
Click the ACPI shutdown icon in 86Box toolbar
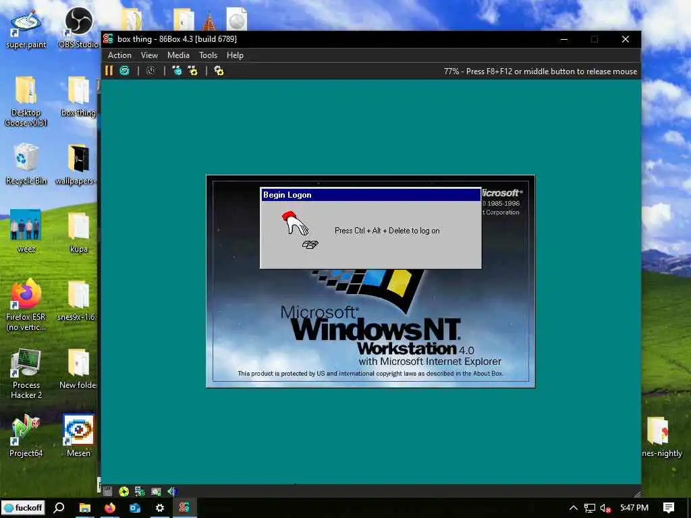click(151, 70)
